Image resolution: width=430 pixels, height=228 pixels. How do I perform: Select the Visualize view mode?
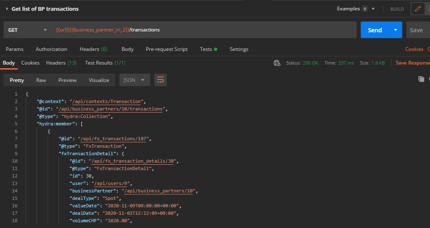point(99,80)
